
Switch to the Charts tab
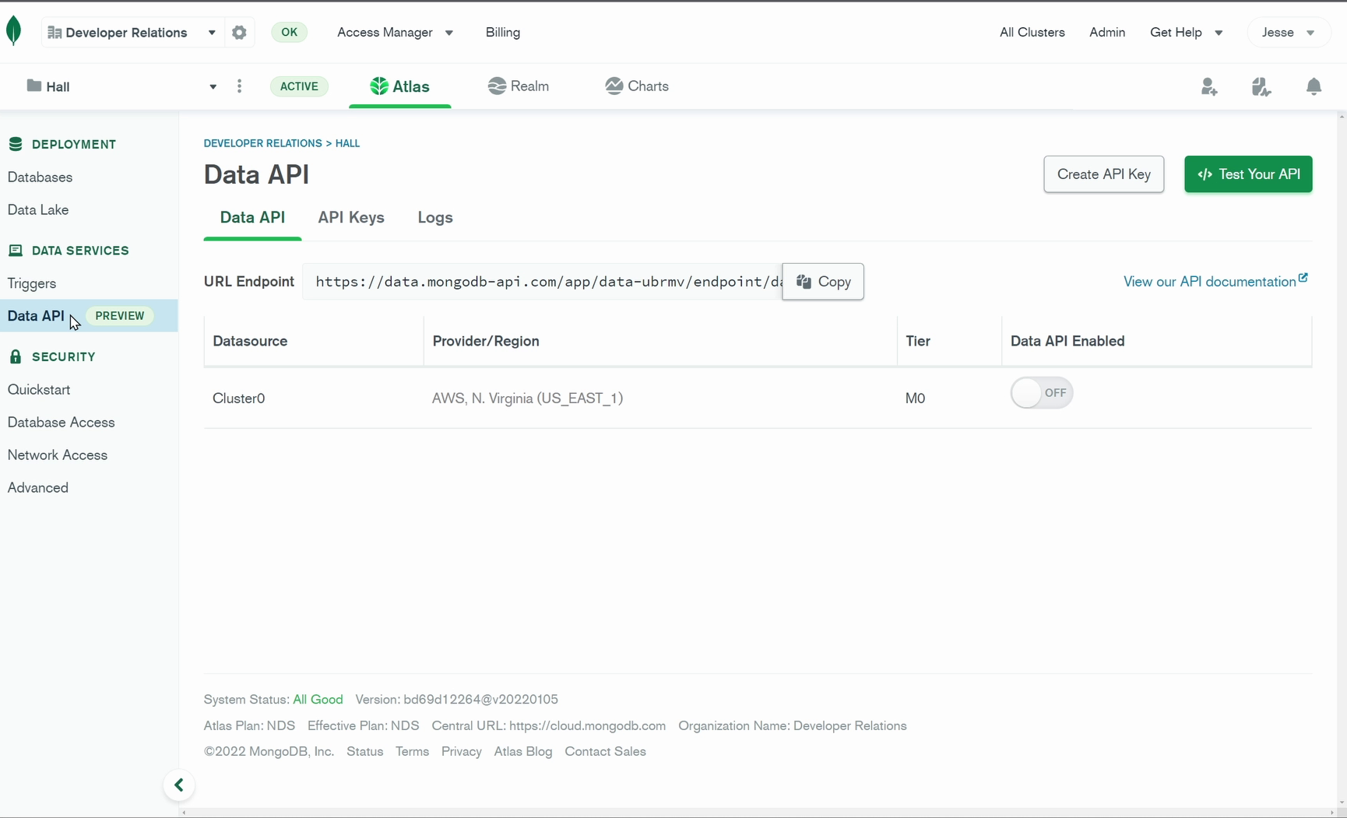click(637, 86)
